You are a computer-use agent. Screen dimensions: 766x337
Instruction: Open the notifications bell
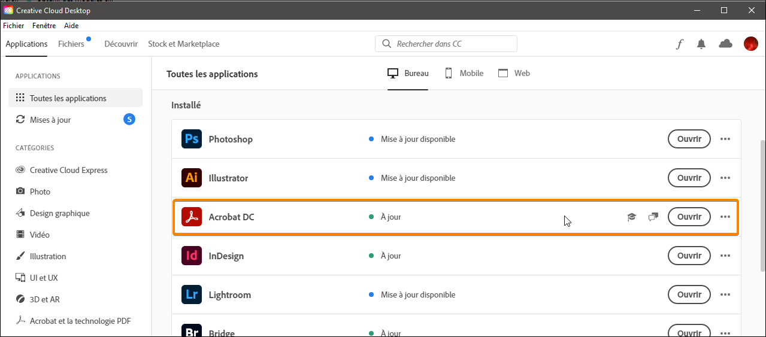coord(701,44)
